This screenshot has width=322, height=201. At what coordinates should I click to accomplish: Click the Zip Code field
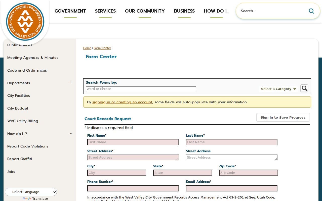[x=249, y=173]
